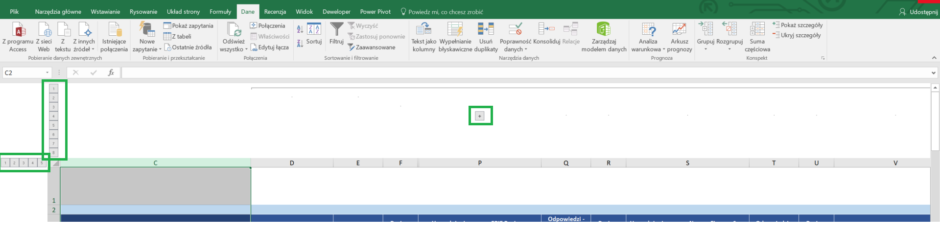This screenshot has width=940, height=234.
Task: Select Wypełnianie błyskawiczne icon
Action: point(455,29)
